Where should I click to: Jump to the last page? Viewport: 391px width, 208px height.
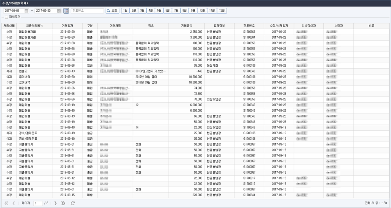[63, 203]
